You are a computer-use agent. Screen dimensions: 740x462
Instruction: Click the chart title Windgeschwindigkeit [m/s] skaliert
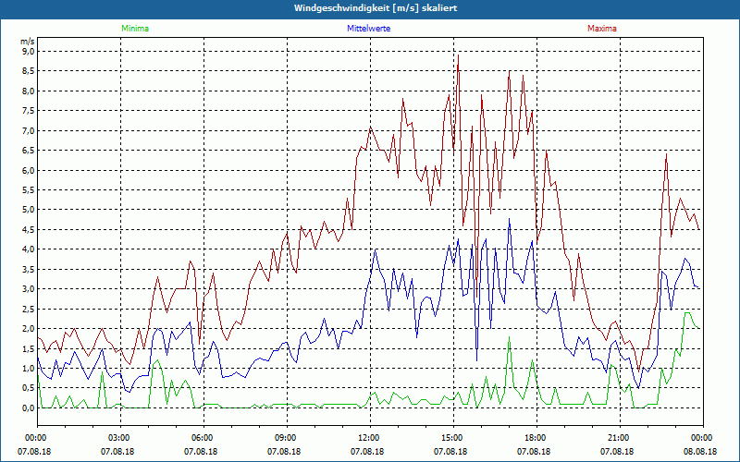[376, 8]
